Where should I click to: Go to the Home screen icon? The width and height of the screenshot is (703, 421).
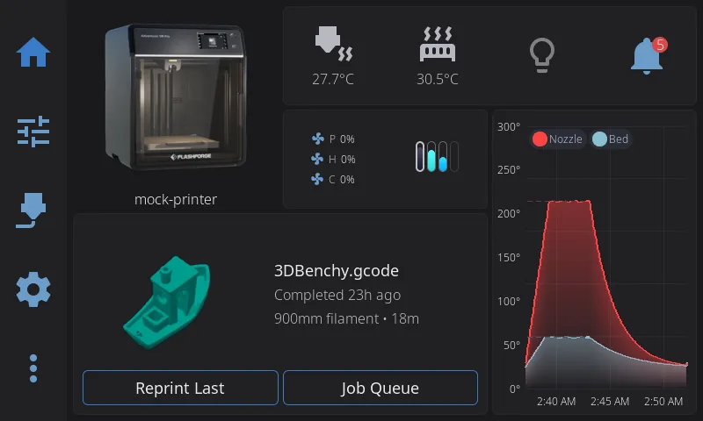(33, 53)
